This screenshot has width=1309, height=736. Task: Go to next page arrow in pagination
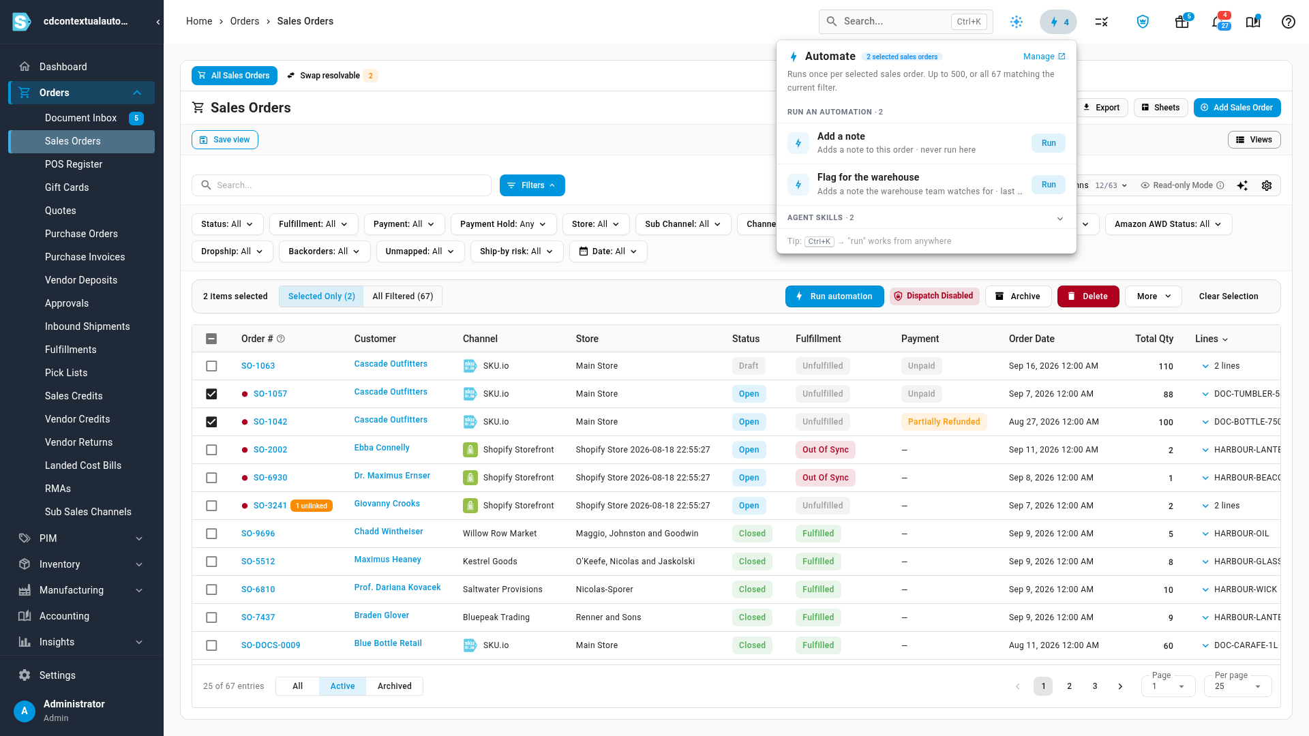1120,686
